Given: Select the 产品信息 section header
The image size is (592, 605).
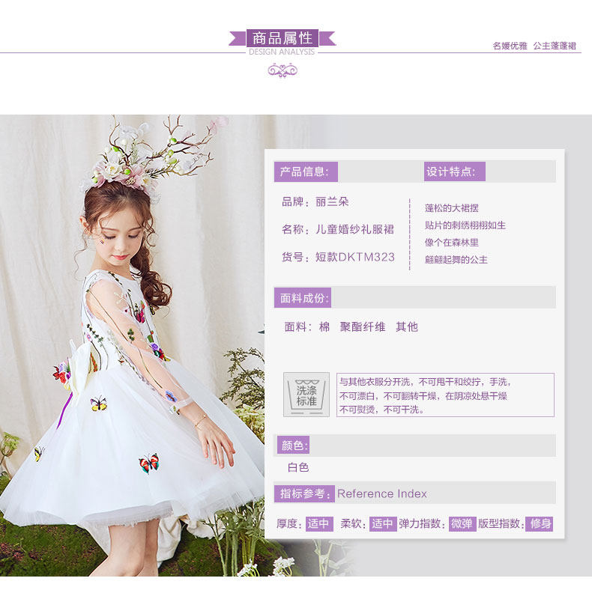Looking at the screenshot, I should pos(306,171).
